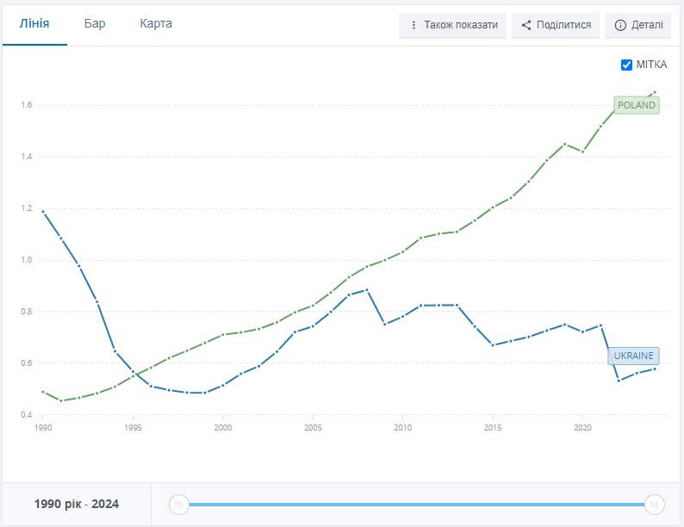The image size is (684, 527).
Task: Open the Деталі panel button
Action: point(637,25)
